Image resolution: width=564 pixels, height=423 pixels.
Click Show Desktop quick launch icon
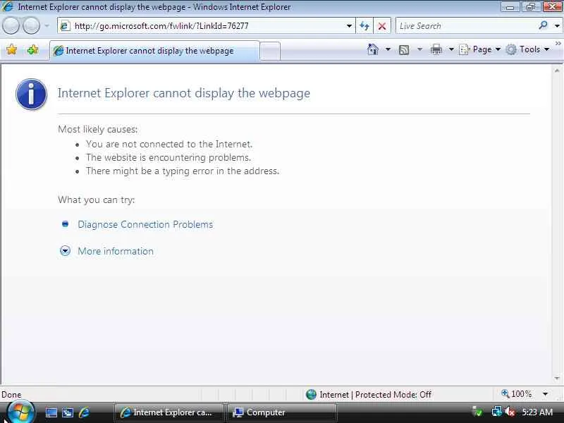pyautogui.click(x=51, y=412)
